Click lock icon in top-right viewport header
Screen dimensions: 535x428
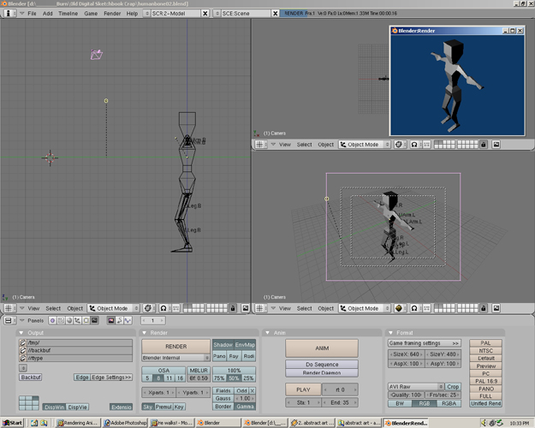484,145
